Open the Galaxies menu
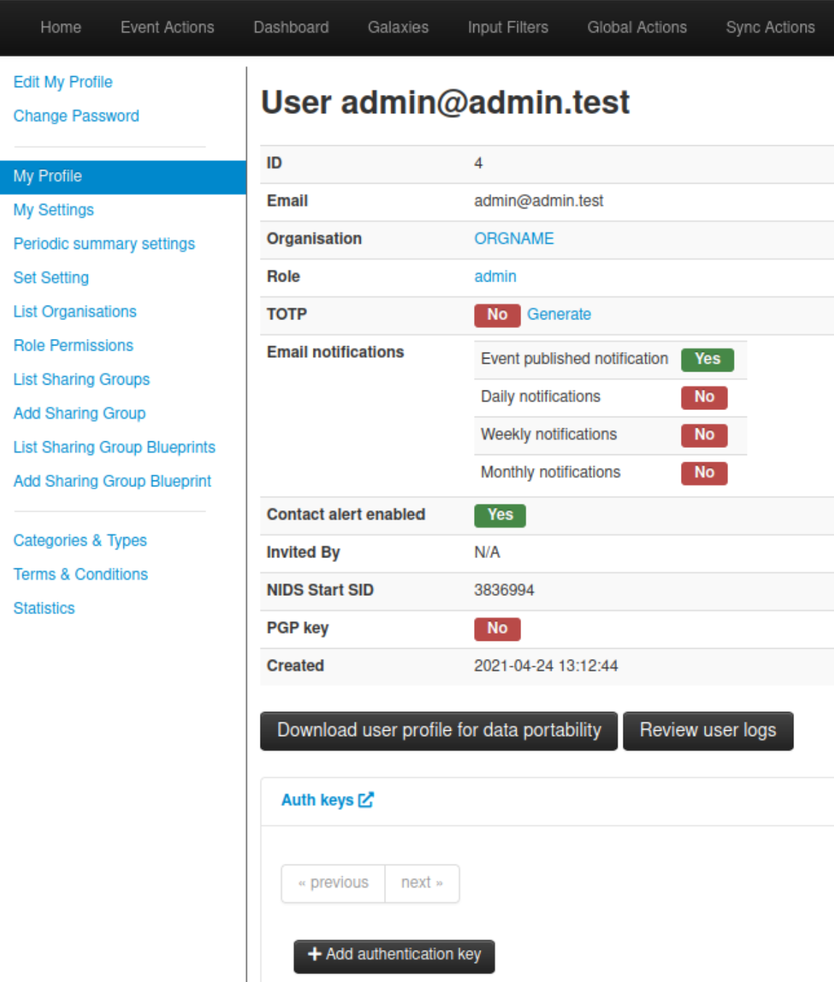 (x=398, y=28)
